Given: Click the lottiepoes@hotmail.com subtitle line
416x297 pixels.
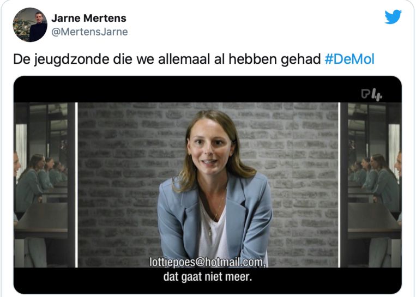Looking at the screenshot, I should tap(208, 262).
